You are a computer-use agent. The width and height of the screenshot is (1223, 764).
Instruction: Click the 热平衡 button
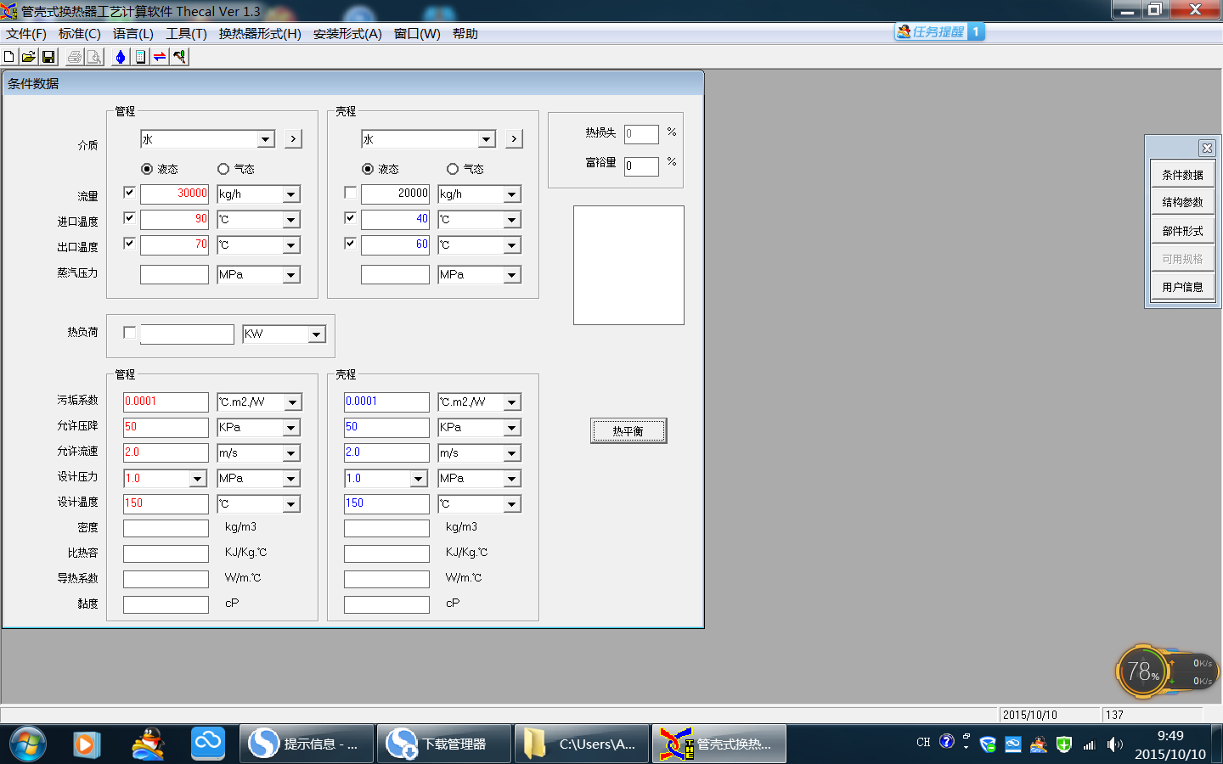tap(628, 431)
